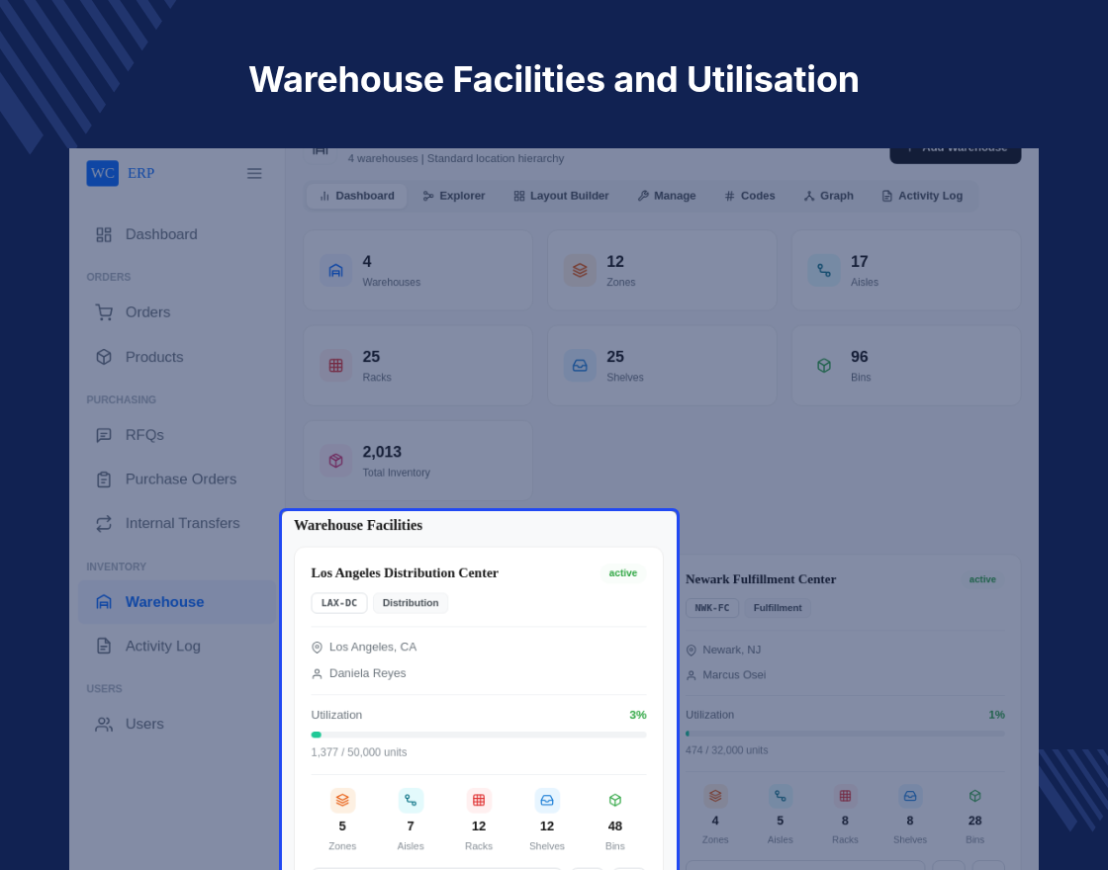
Task: Click the Shelves tray icon in LAX card
Action: (x=547, y=800)
